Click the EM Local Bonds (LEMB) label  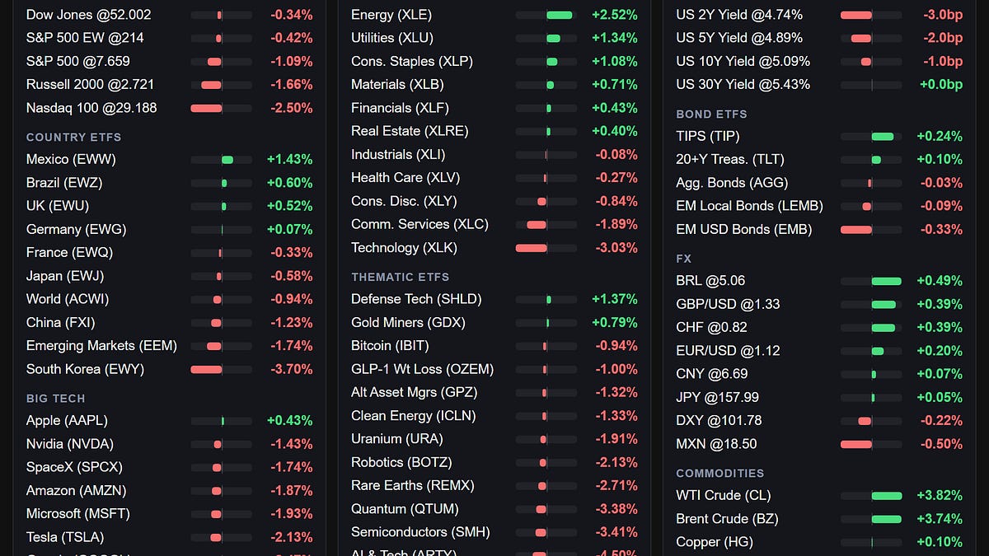point(749,206)
